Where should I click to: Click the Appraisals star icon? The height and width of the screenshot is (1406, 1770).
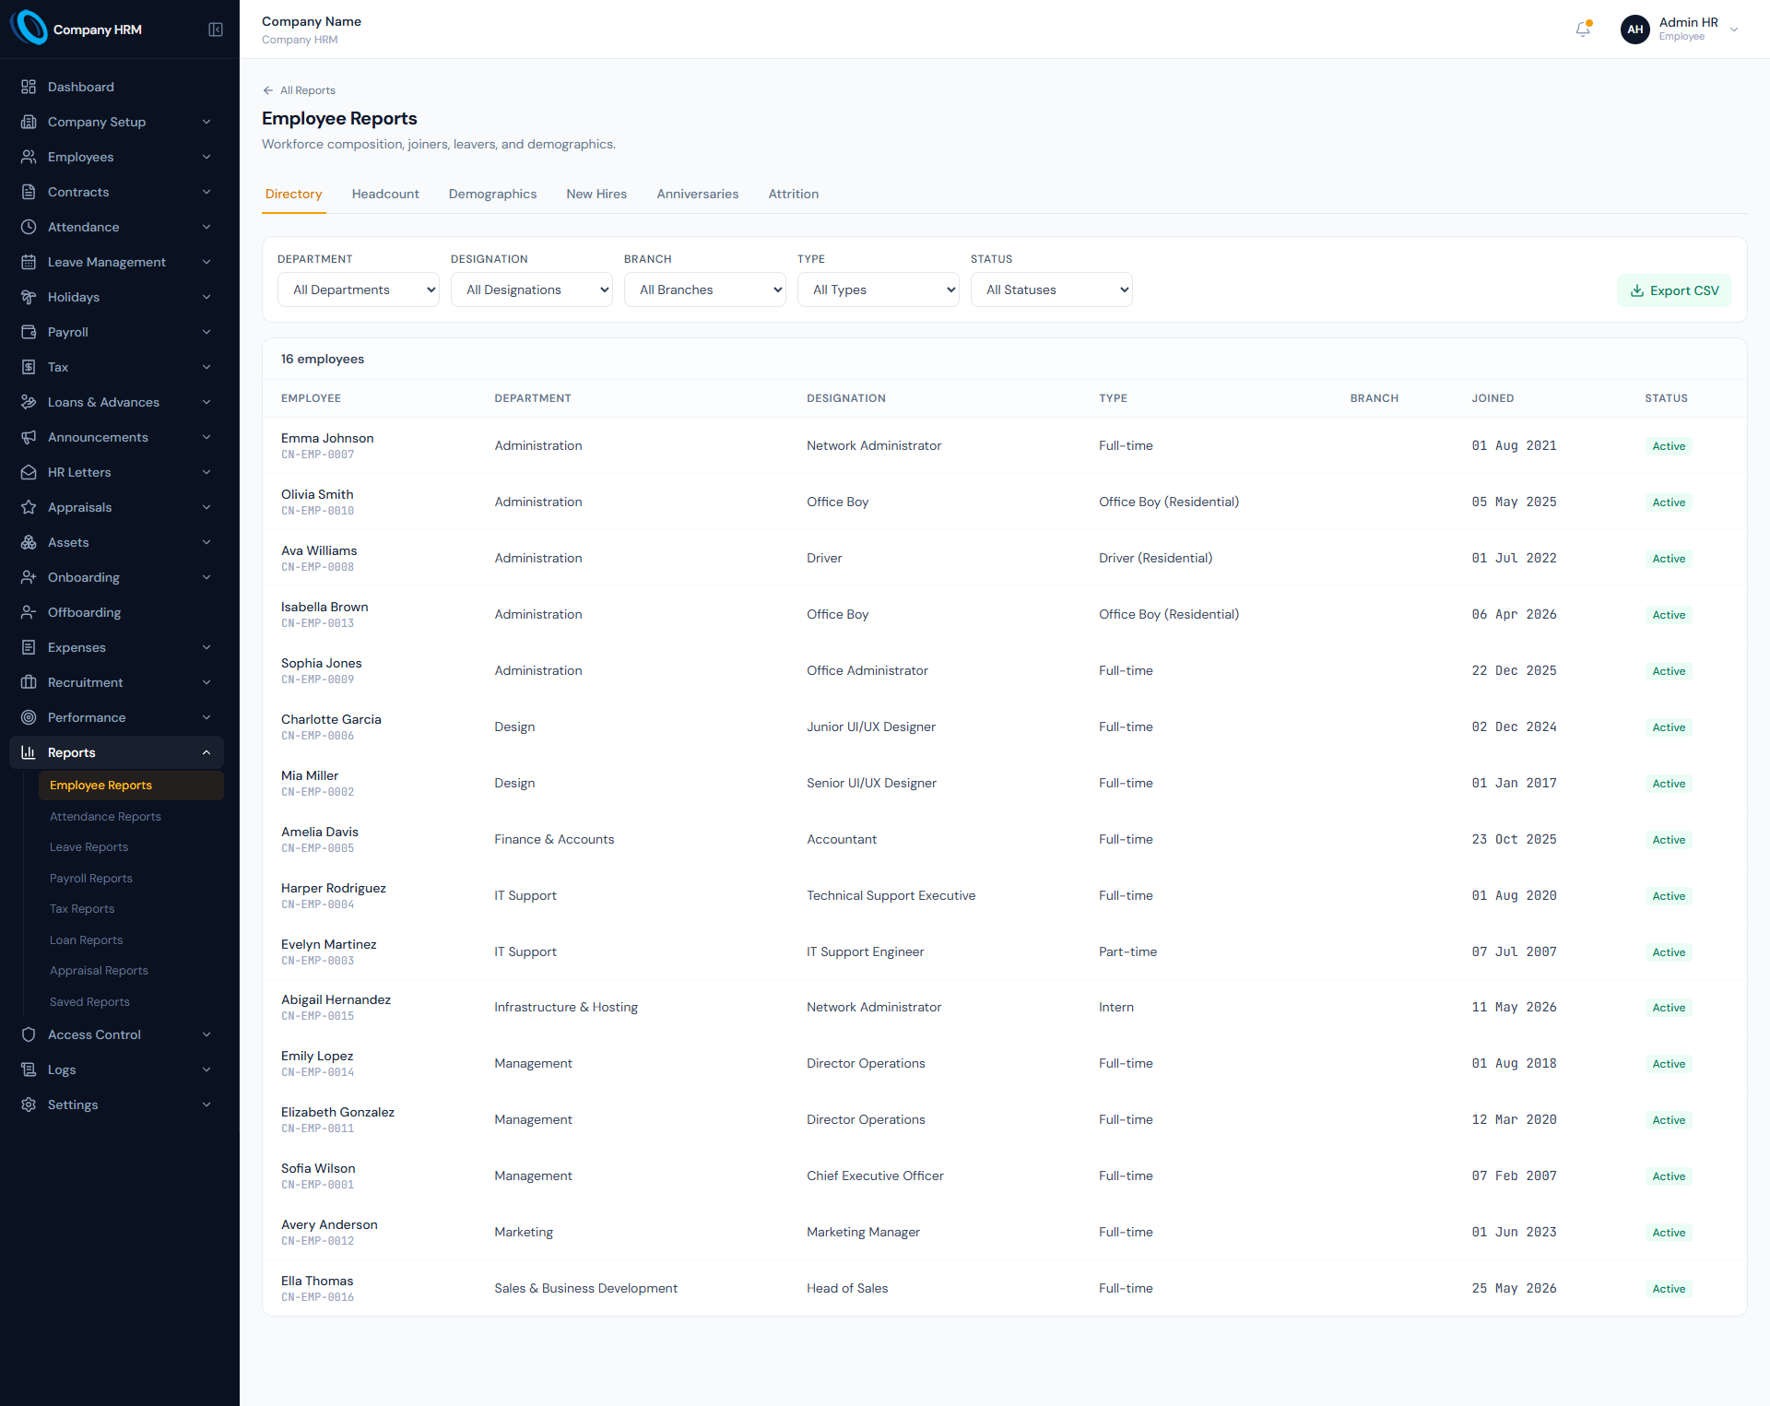[29, 507]
